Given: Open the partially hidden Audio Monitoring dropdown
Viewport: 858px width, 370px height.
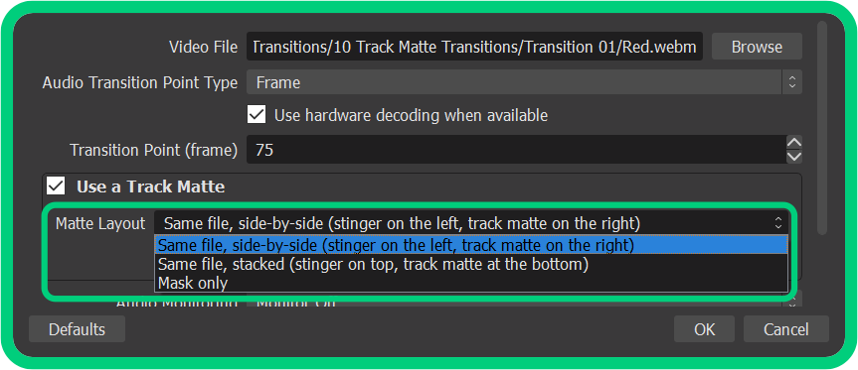Looking at the screenshot, I should click(x=524, y=302).
